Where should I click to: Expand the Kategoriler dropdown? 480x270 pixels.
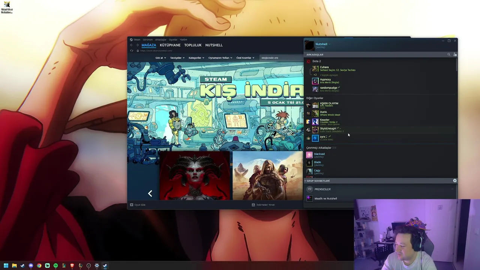pos(196,58)
